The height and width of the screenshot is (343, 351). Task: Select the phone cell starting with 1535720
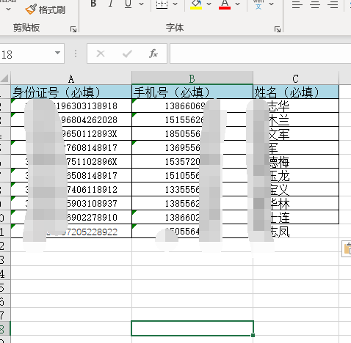pos(192,161)
